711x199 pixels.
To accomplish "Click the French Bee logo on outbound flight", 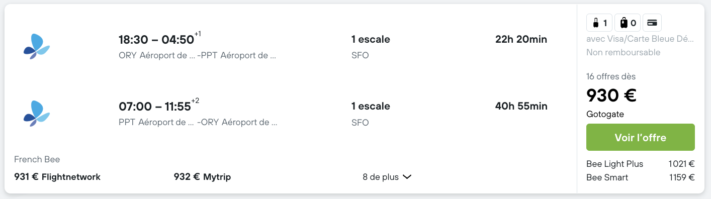I will [x=37, y=46].
